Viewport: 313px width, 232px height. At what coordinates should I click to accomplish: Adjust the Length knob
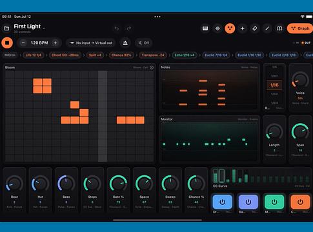[274, 131]
